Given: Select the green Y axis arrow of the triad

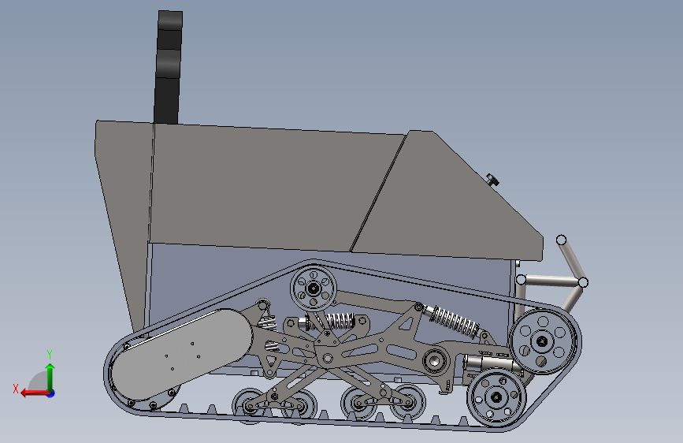Looking at the screenshot, I should (50, 377).
